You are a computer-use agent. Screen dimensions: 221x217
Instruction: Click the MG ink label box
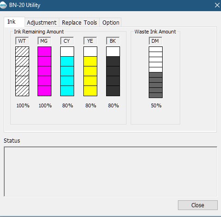(44, 41)
